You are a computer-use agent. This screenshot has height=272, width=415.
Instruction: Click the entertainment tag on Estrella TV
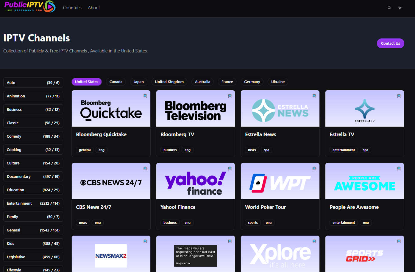[x=344, y=150]
